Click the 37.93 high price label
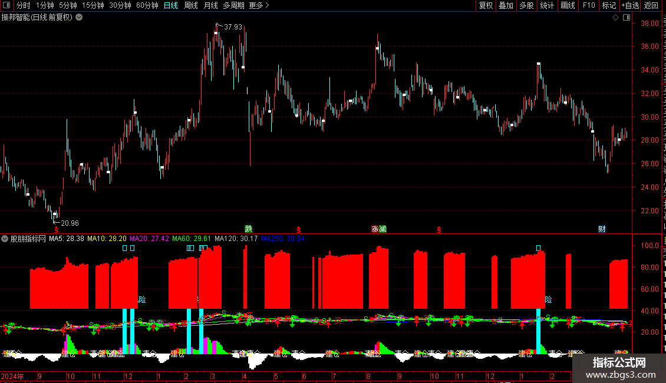 (x=233, y=27)
